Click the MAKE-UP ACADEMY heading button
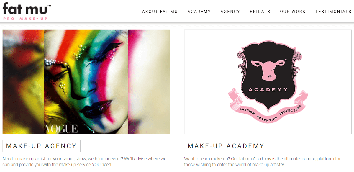The width and height of the screenshot is (354, 172). click(x=226, y=146)
